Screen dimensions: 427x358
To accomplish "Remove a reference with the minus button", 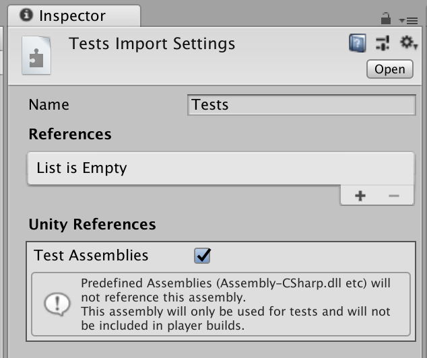I will [394, 196].
